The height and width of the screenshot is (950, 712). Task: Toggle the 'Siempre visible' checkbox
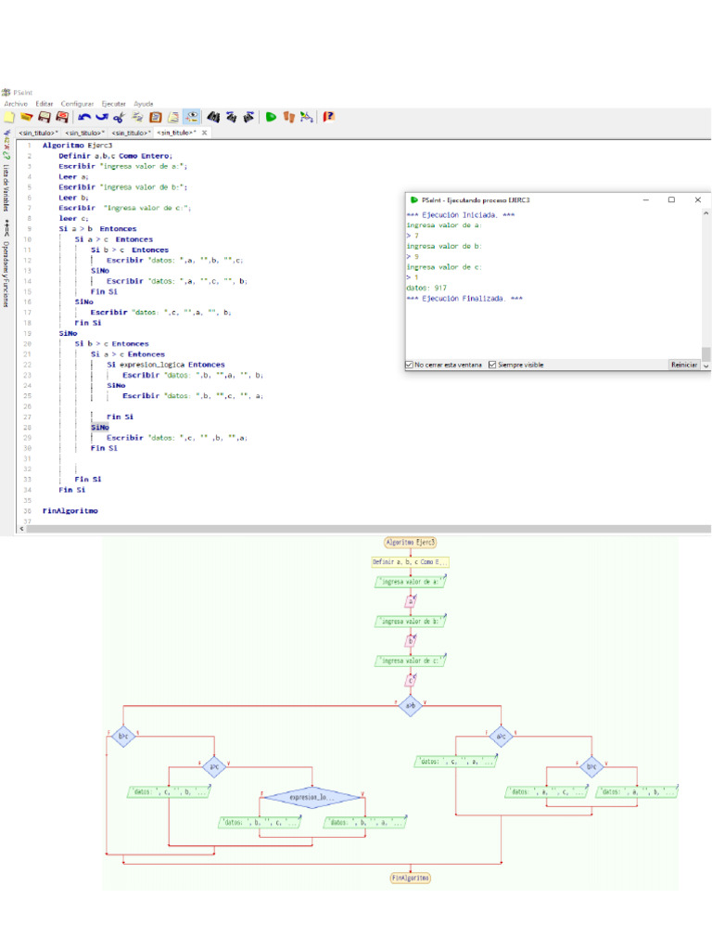[492, 365]
